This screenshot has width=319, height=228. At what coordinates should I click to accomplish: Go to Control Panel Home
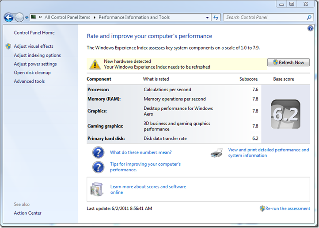point(34,33)
